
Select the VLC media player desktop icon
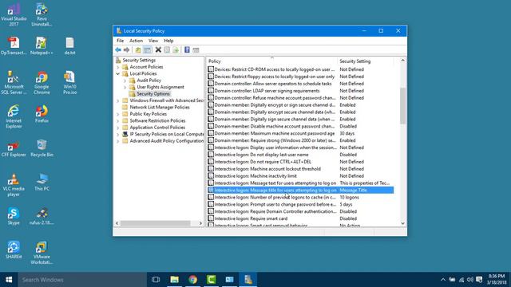(14, 185)
